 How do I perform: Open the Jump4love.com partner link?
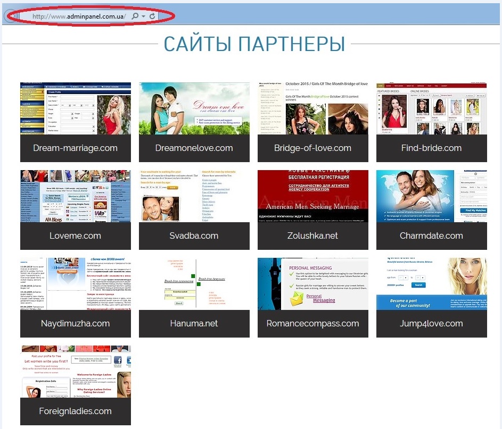tap(431, 324)
